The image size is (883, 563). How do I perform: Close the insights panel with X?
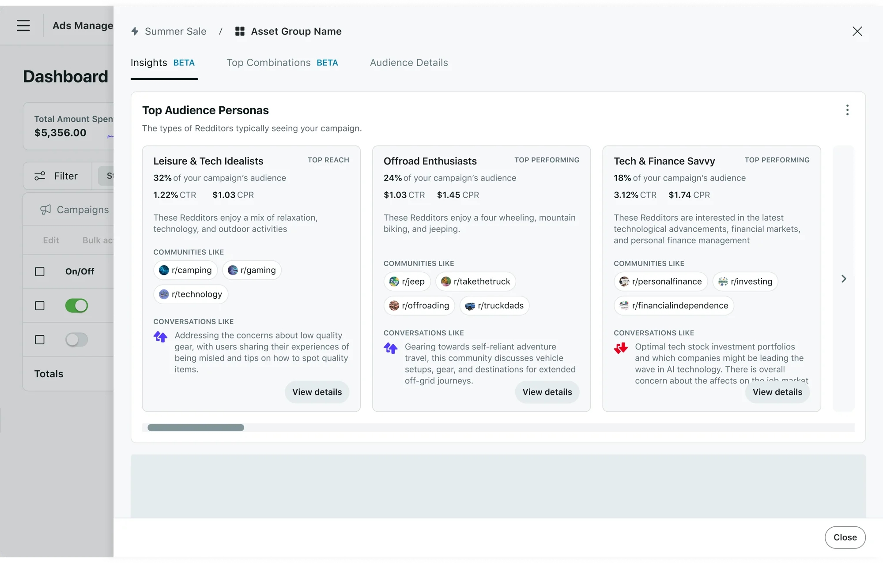857,31
